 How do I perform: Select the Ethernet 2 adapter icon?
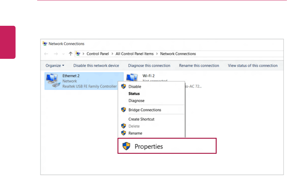(53, 81)
